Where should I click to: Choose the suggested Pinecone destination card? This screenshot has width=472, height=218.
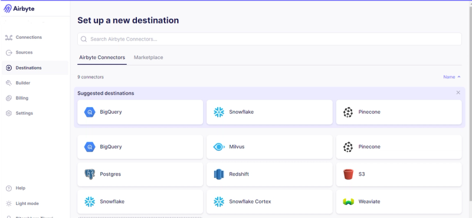tap(399, 112)
